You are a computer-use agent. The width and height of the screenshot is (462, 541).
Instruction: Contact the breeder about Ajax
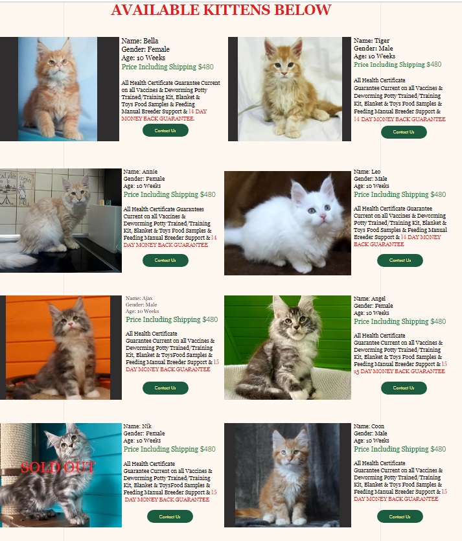click(165, 388)
